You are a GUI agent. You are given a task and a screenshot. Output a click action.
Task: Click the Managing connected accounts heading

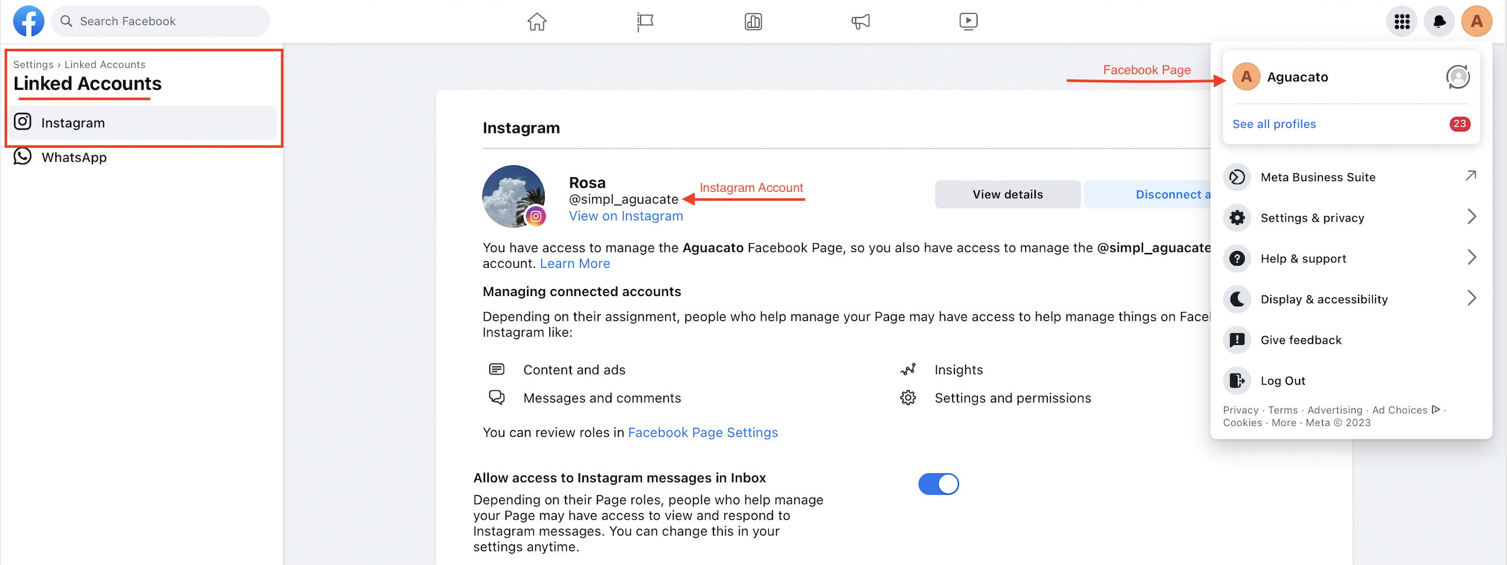(581, 291)
